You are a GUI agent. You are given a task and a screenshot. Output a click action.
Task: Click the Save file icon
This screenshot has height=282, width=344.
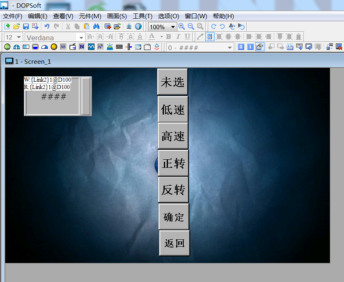coord(26,26)
